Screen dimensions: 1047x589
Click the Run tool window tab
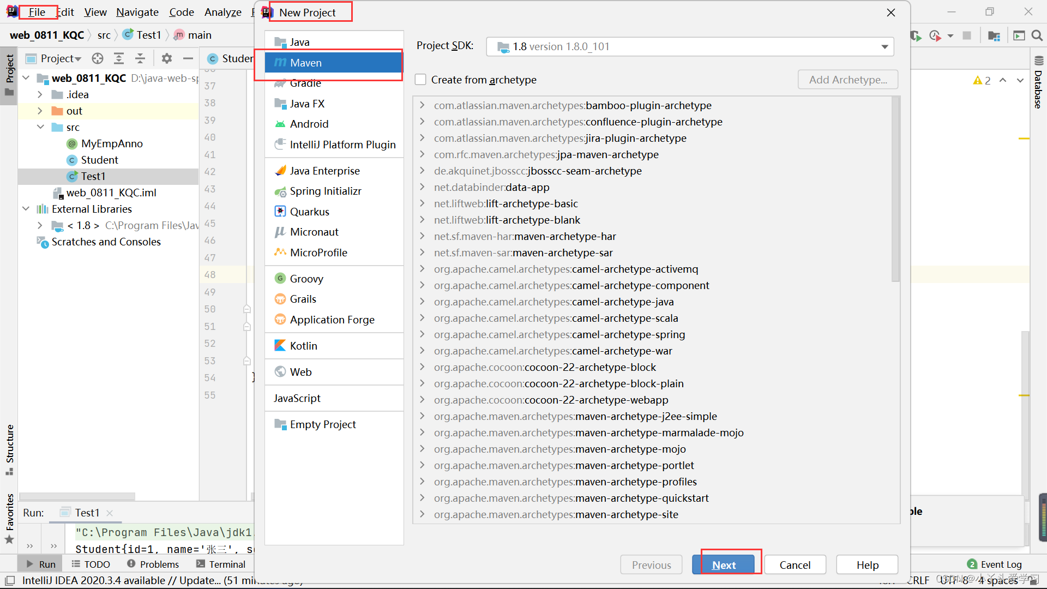click(x=41, y=564)
